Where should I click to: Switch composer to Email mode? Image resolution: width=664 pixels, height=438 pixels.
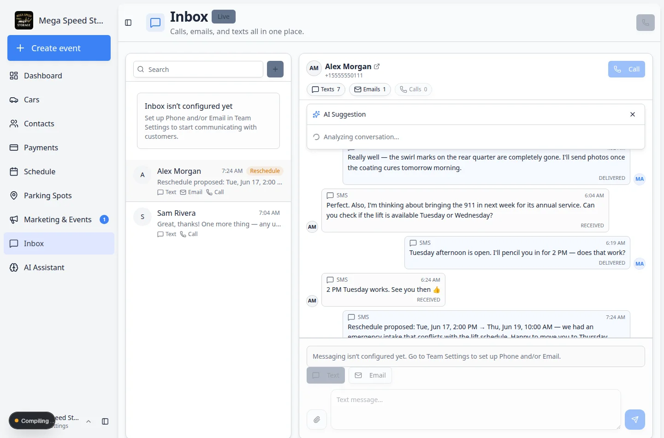(x=370, y=375)
